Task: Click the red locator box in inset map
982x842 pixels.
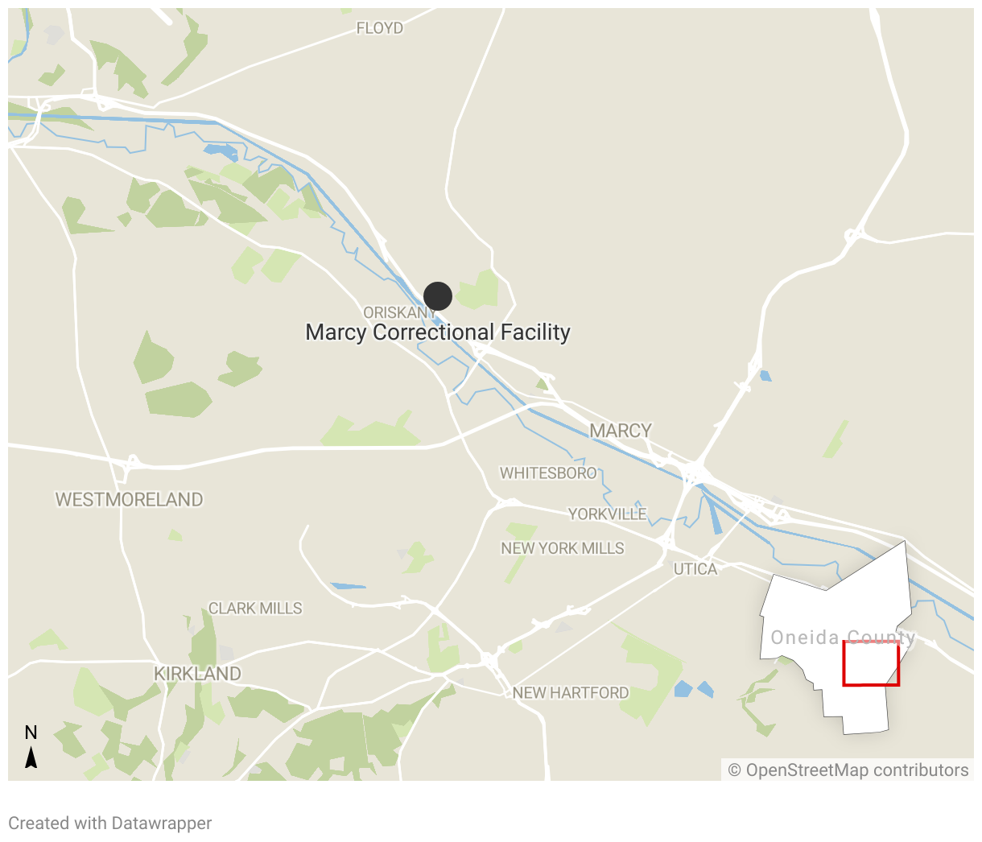Action: tap(871, 663)
